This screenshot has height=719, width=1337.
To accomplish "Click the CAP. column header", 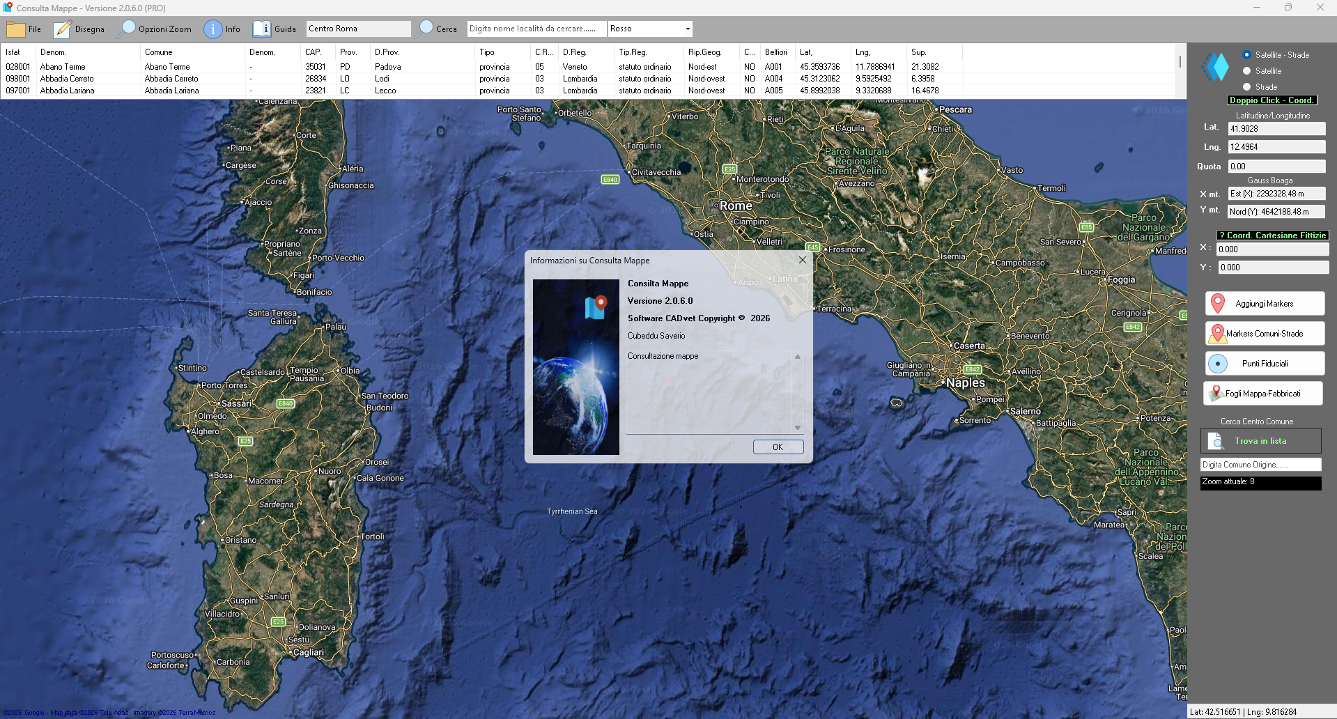I will pos(318,52).
